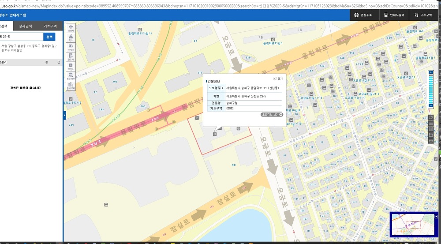The height and width of the screenshot is (244, 441).
Task: Click building number 90 on the map
Action: (x=234, y=165)
